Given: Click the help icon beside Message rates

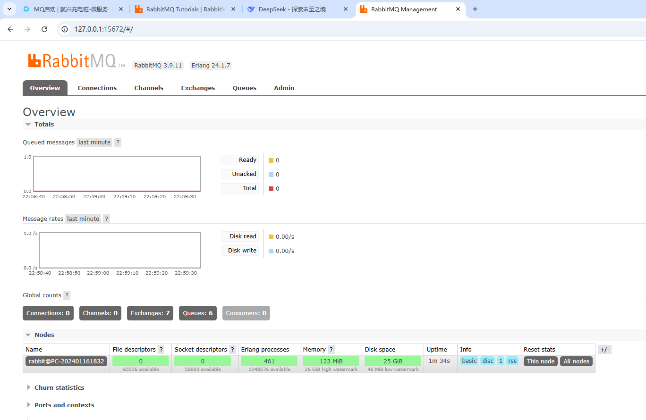Looking at the screenshot, I should [107, 219].
